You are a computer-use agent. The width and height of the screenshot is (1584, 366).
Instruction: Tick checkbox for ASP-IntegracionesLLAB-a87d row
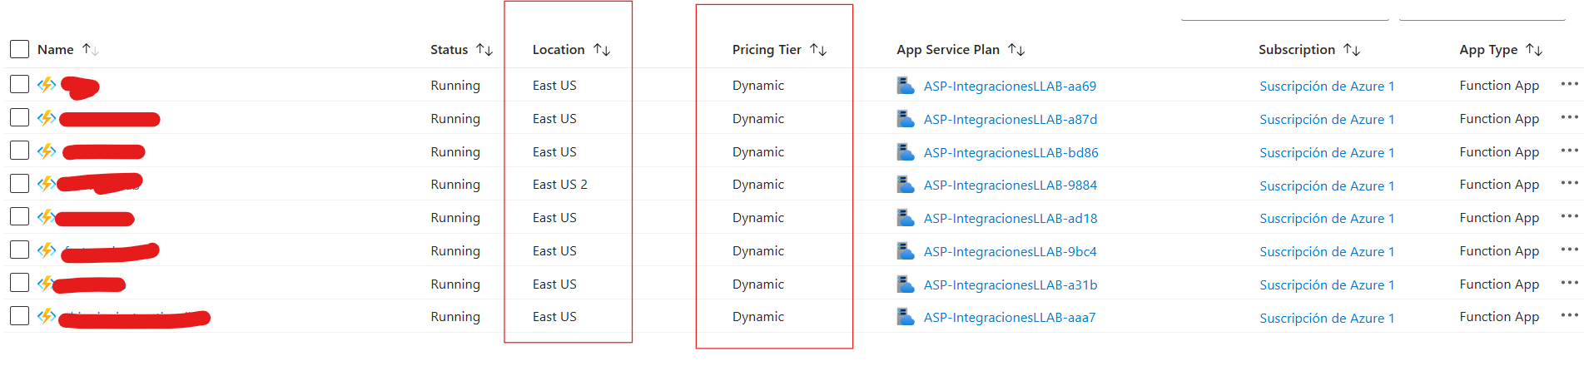pyautogui.click(x=19, y=117)
